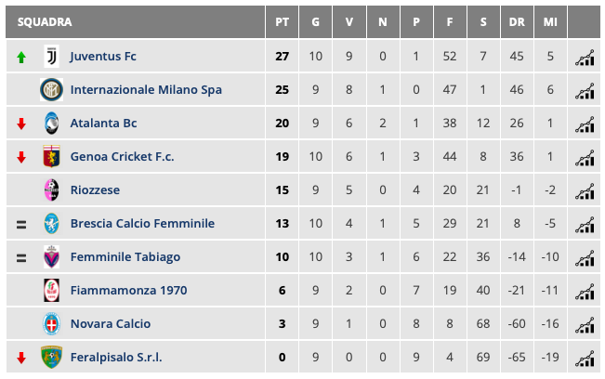
Task: Click the SQUADRA column header
Action: tap(45, 21)
